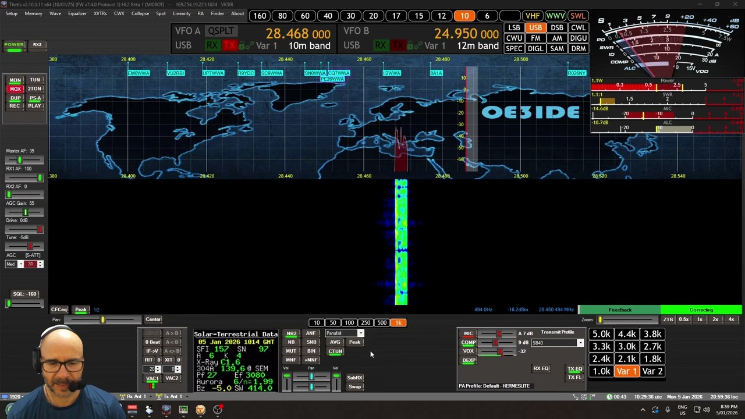
Task: Select the 2.7k filter button
Action: click(x=652, y=347)
